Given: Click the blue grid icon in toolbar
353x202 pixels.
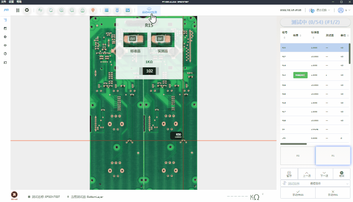Looking at the screenshot, I should [x=107, y=10].
